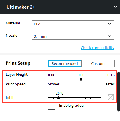The height and width of the screenshot is (121, 120).
Task: Click the Layer Height slider handle
Action: click(x=81, y=79)
